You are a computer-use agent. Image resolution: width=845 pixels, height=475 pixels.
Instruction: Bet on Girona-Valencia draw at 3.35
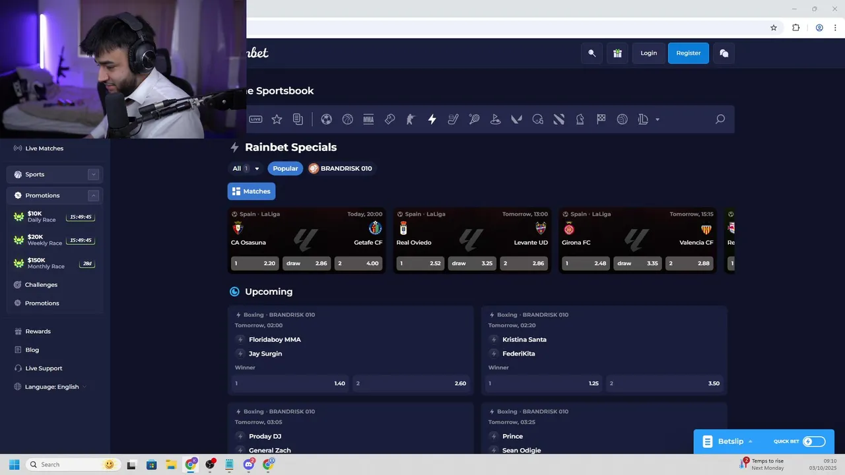(638, 263)
